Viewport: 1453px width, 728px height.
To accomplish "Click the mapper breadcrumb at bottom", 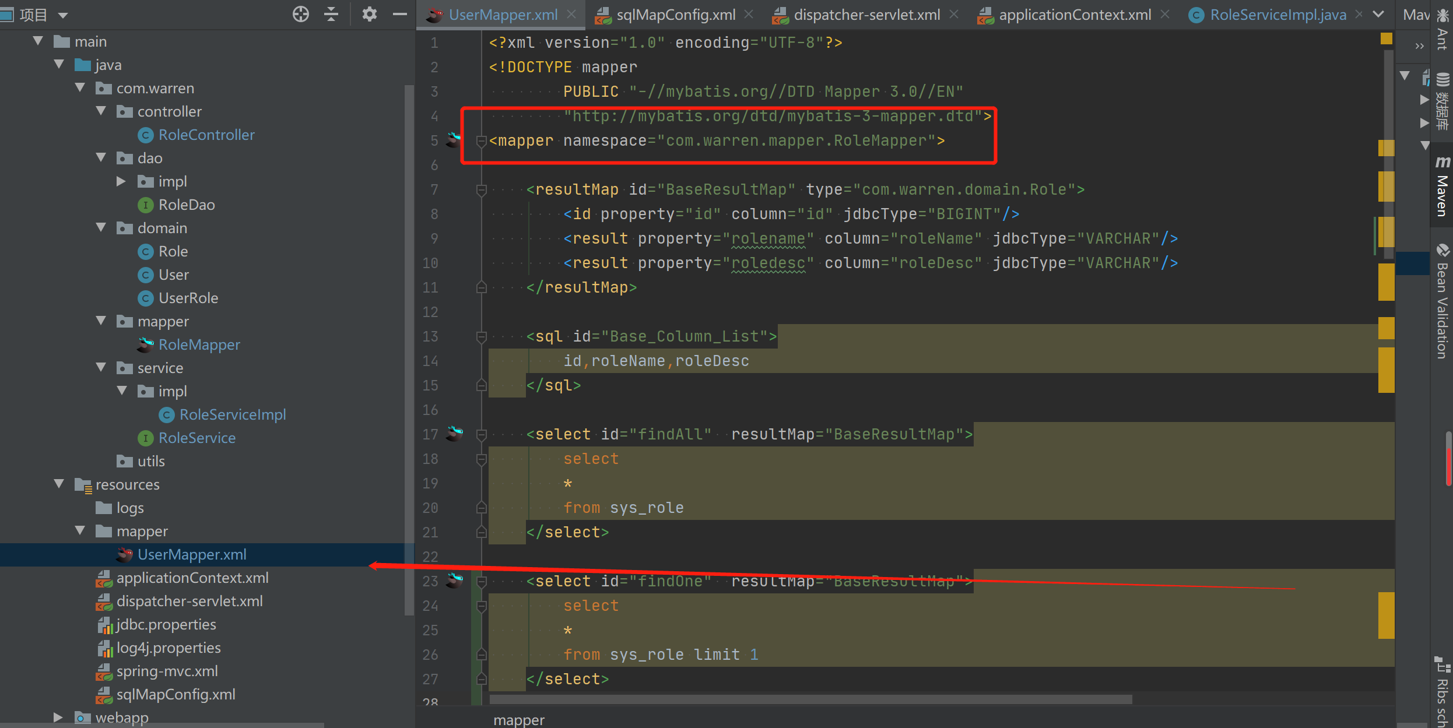I will click(x=519, y=720).
